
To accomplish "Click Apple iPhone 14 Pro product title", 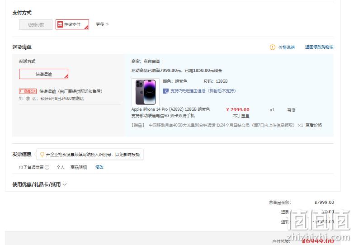I will [x=170, y=113].
